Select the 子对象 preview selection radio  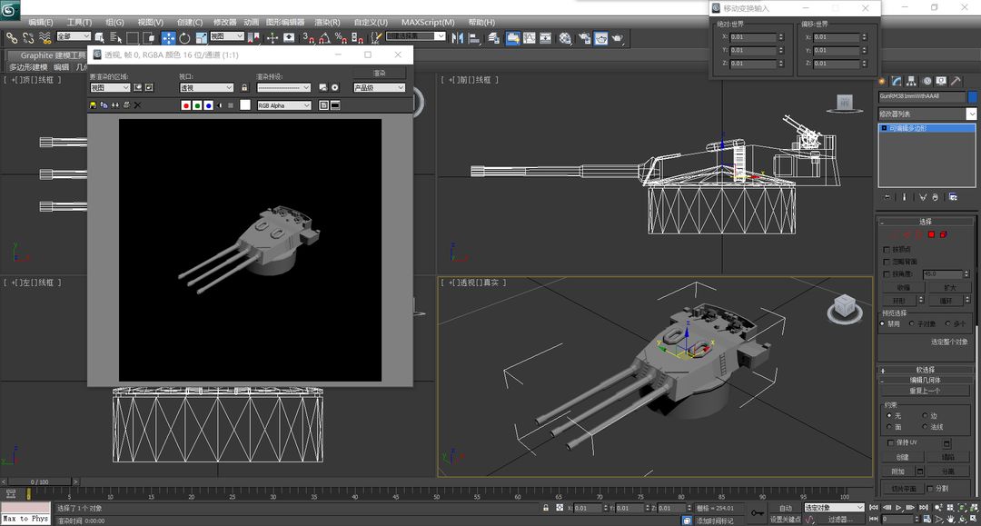[912, 323]
